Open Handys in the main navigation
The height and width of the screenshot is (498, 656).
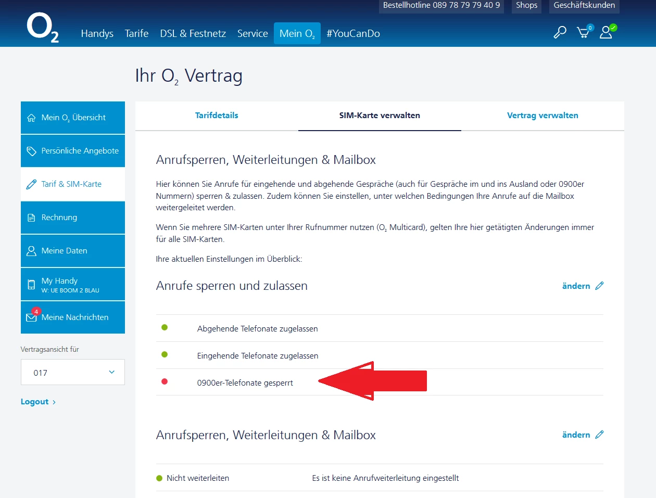click(97, 33)
